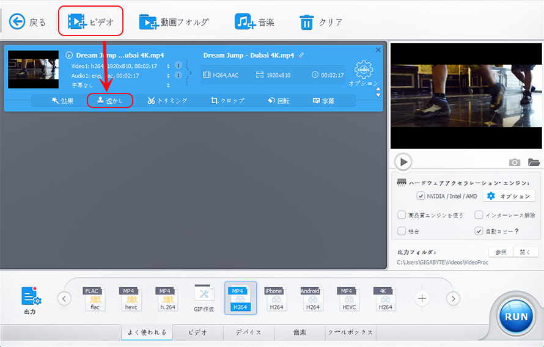Take a snapshot with camera icon
Screen dimensions: 544x347
tap(515, 162)
